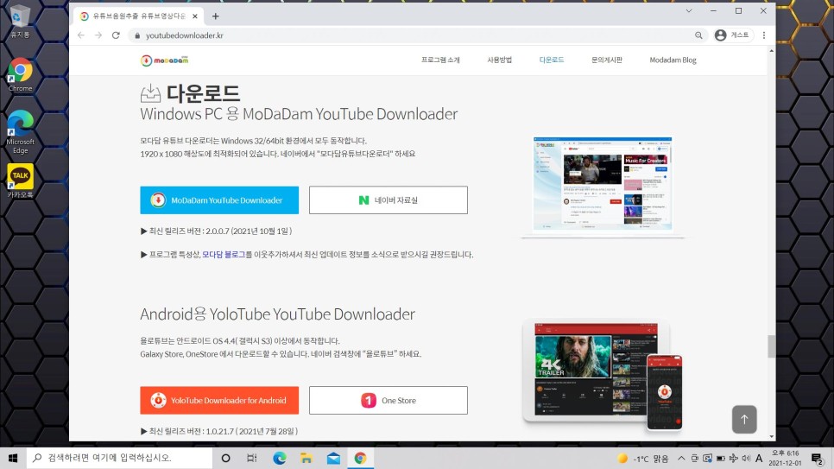Open the KakaoTalk desktop shortcut
Screen dimensions: 834x469
click(x=20, y=181)
